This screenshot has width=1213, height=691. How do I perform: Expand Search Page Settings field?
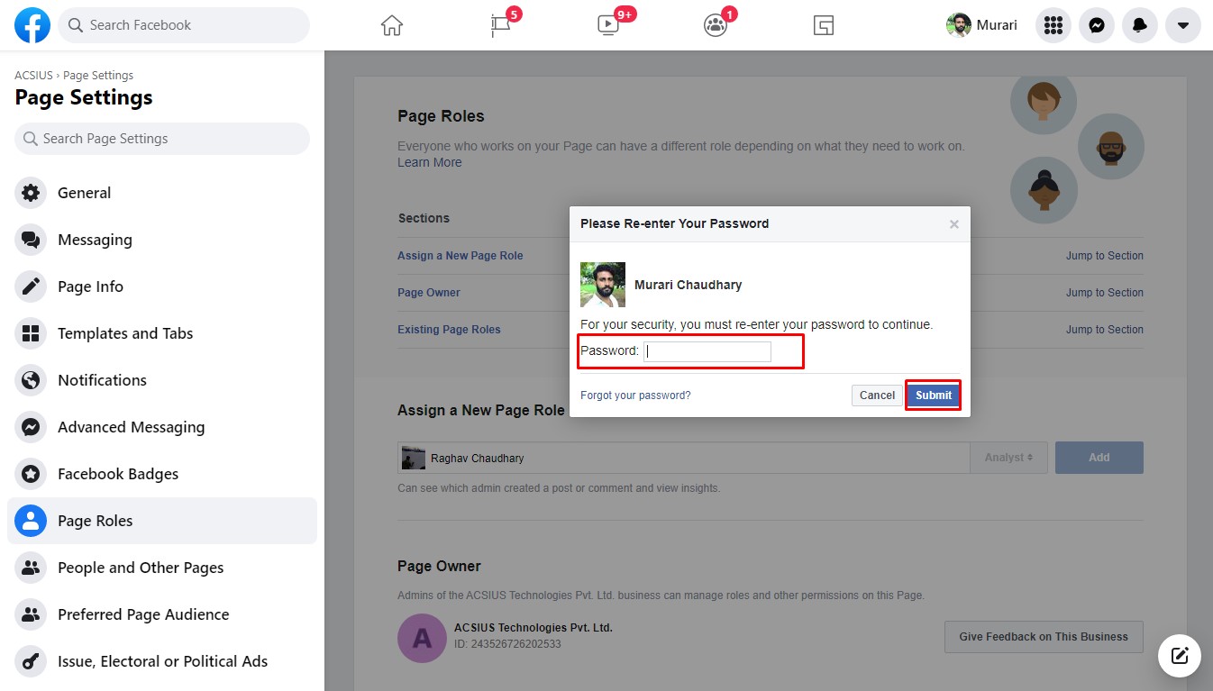point(162,138)
